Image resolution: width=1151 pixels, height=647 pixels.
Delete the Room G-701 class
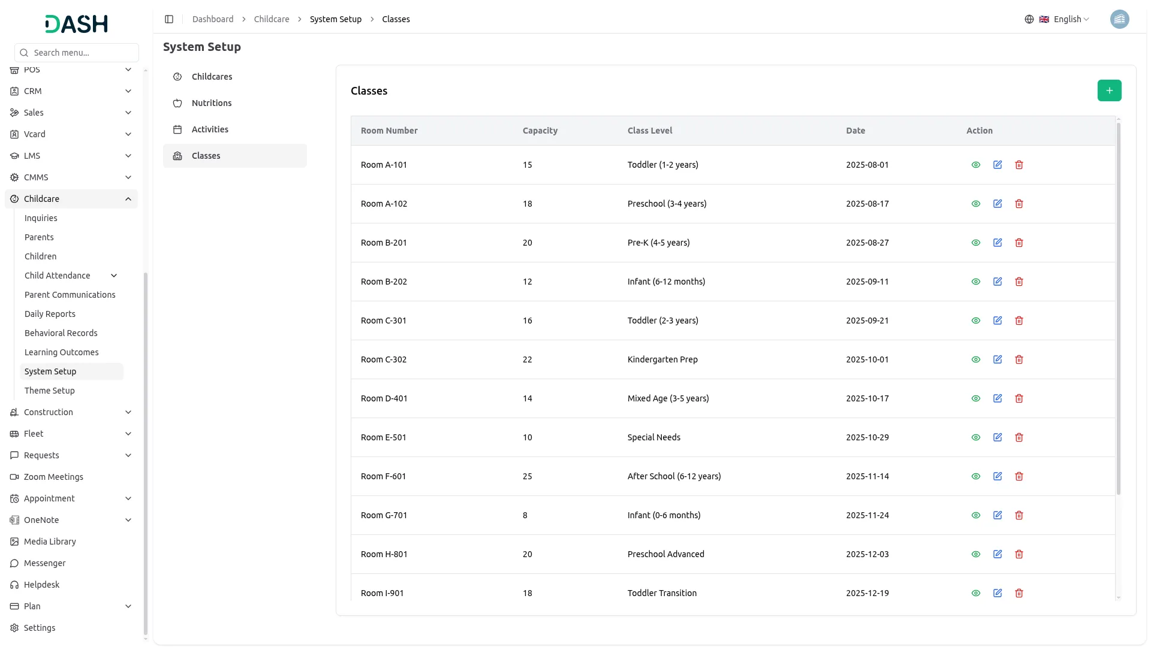click(1019, 515)
